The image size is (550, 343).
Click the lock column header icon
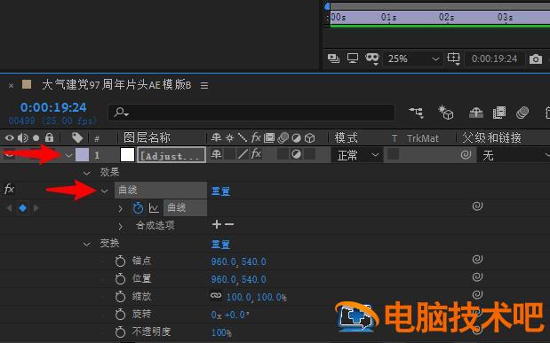pos(49,137)
